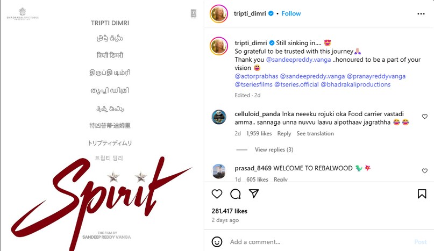The image size is (434, 251).
Task: Open tripti_dimri profile picture in header
Action: point(219,13)
